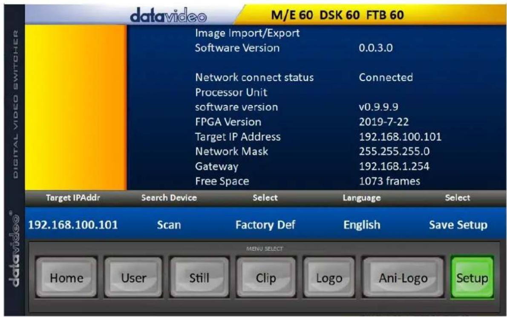Click the green Setup button
The width and height of the screenshot is (507, 317).
point(472,277)
